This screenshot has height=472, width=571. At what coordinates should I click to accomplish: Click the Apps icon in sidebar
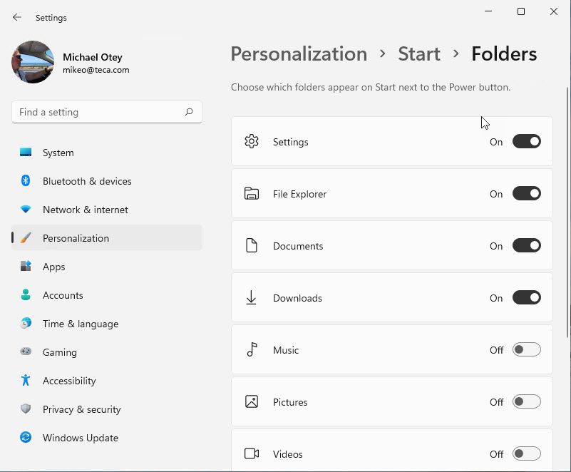pyautogui.click(x=26, y=266)
